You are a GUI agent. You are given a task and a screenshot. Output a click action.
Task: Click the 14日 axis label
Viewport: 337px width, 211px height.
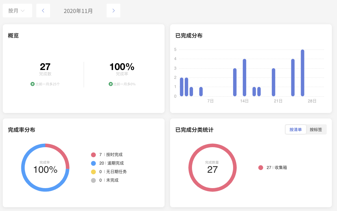tap(244, 101)
